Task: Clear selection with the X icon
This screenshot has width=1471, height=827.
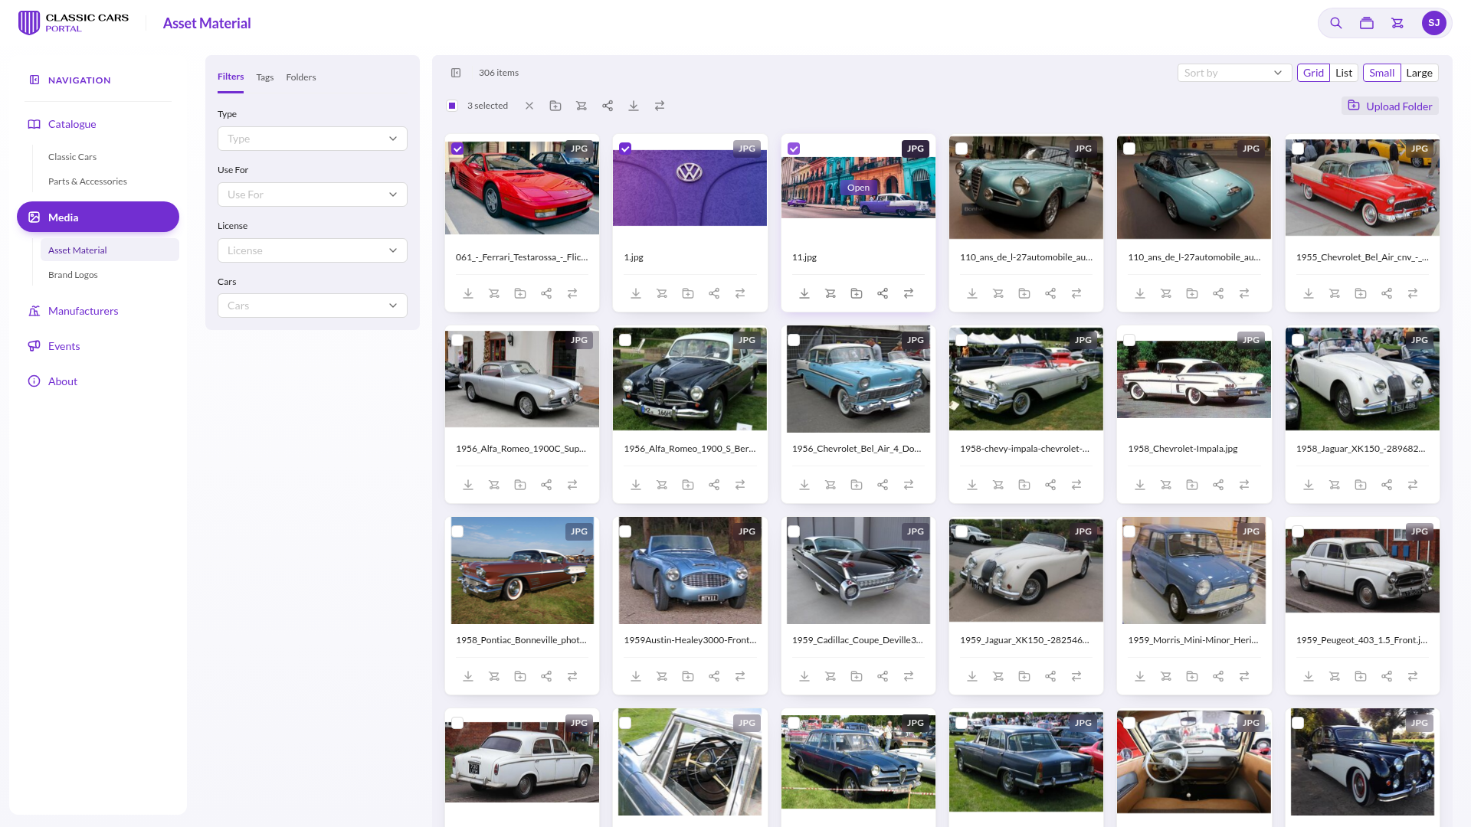Action: (x=529, y=106)
